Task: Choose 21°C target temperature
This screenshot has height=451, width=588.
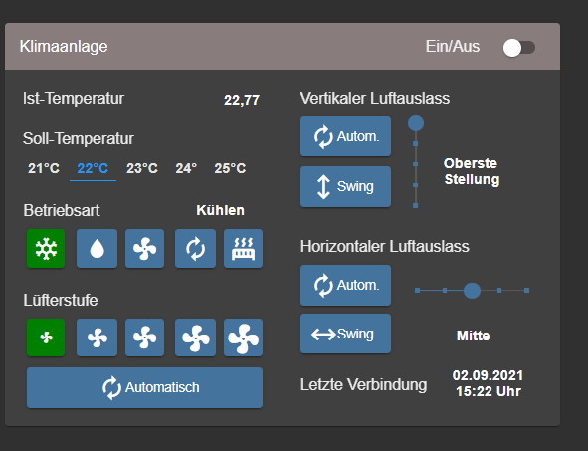Action: (x=44, y=168)
